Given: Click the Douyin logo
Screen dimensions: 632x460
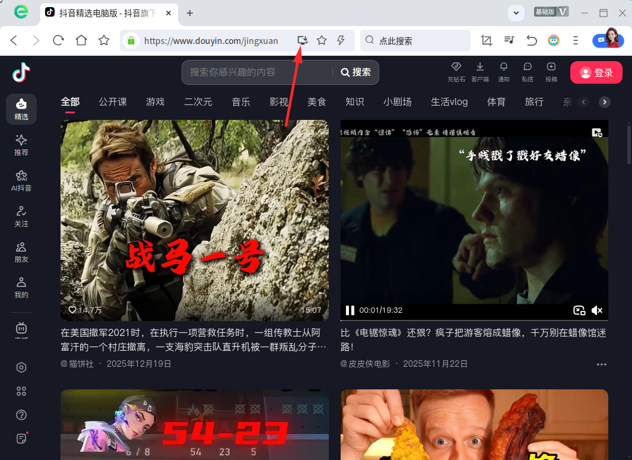Looking at the screenshot, I should click(x=21, y=72).
